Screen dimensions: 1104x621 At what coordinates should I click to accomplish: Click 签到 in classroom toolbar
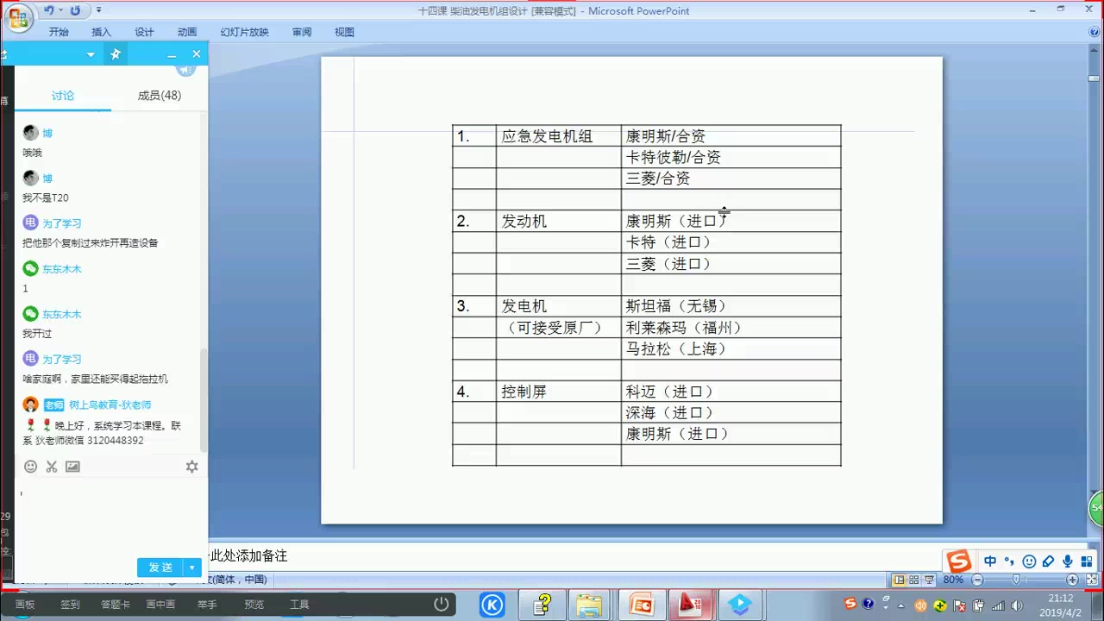coord(70,605)
